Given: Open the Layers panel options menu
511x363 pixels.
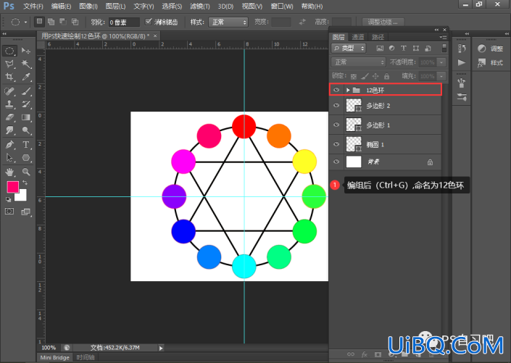Looking at the screenshot, I should (443, 37).
